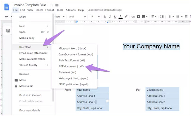Viewport: 191px width, 116px height.
Task: Open the paragraph style dropdown arrow
Action: [64, 17]
